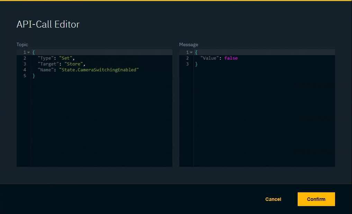Viewport: 352px width, 214px height.
Task: Click the closing brace in Topic editor
Action: (x=34, y=76)
